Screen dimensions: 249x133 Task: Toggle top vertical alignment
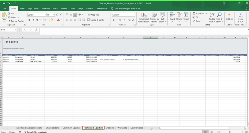[x=67, y=15]
